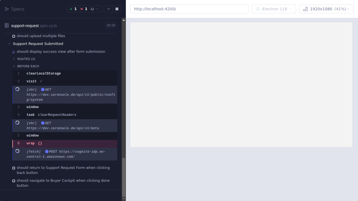Toggle the marker beside 'should navigate to Buyer Cockpit'

click(14, 181)
